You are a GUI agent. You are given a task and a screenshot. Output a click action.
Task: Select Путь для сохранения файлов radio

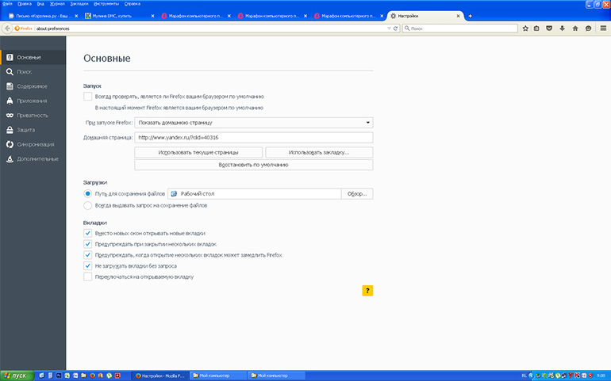pos(87,194)
